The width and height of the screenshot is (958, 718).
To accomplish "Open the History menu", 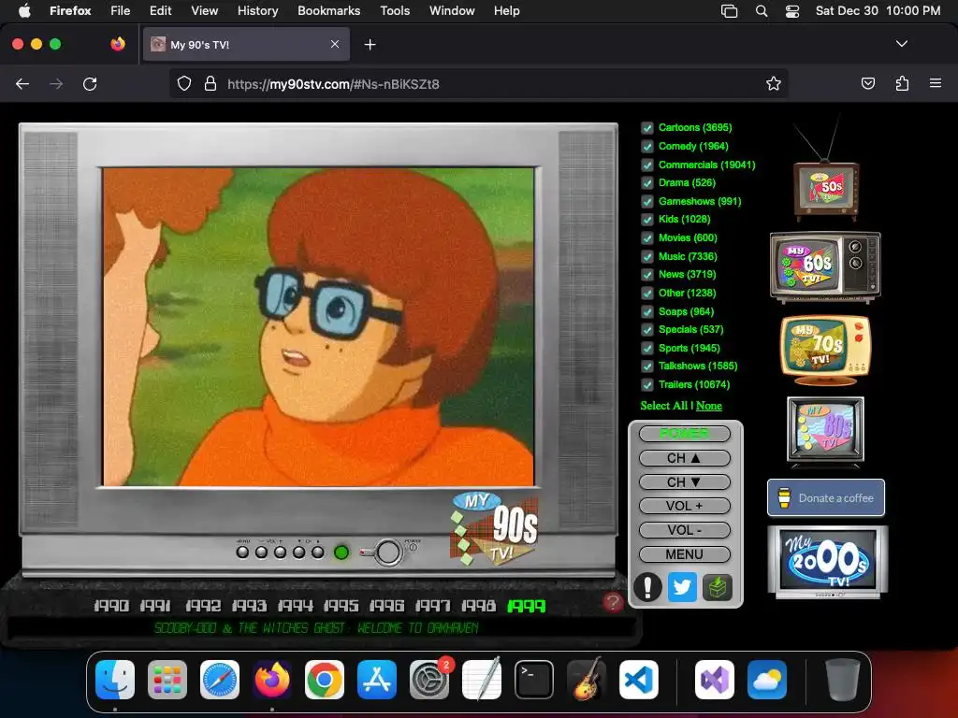I will (x=258, y=11).
